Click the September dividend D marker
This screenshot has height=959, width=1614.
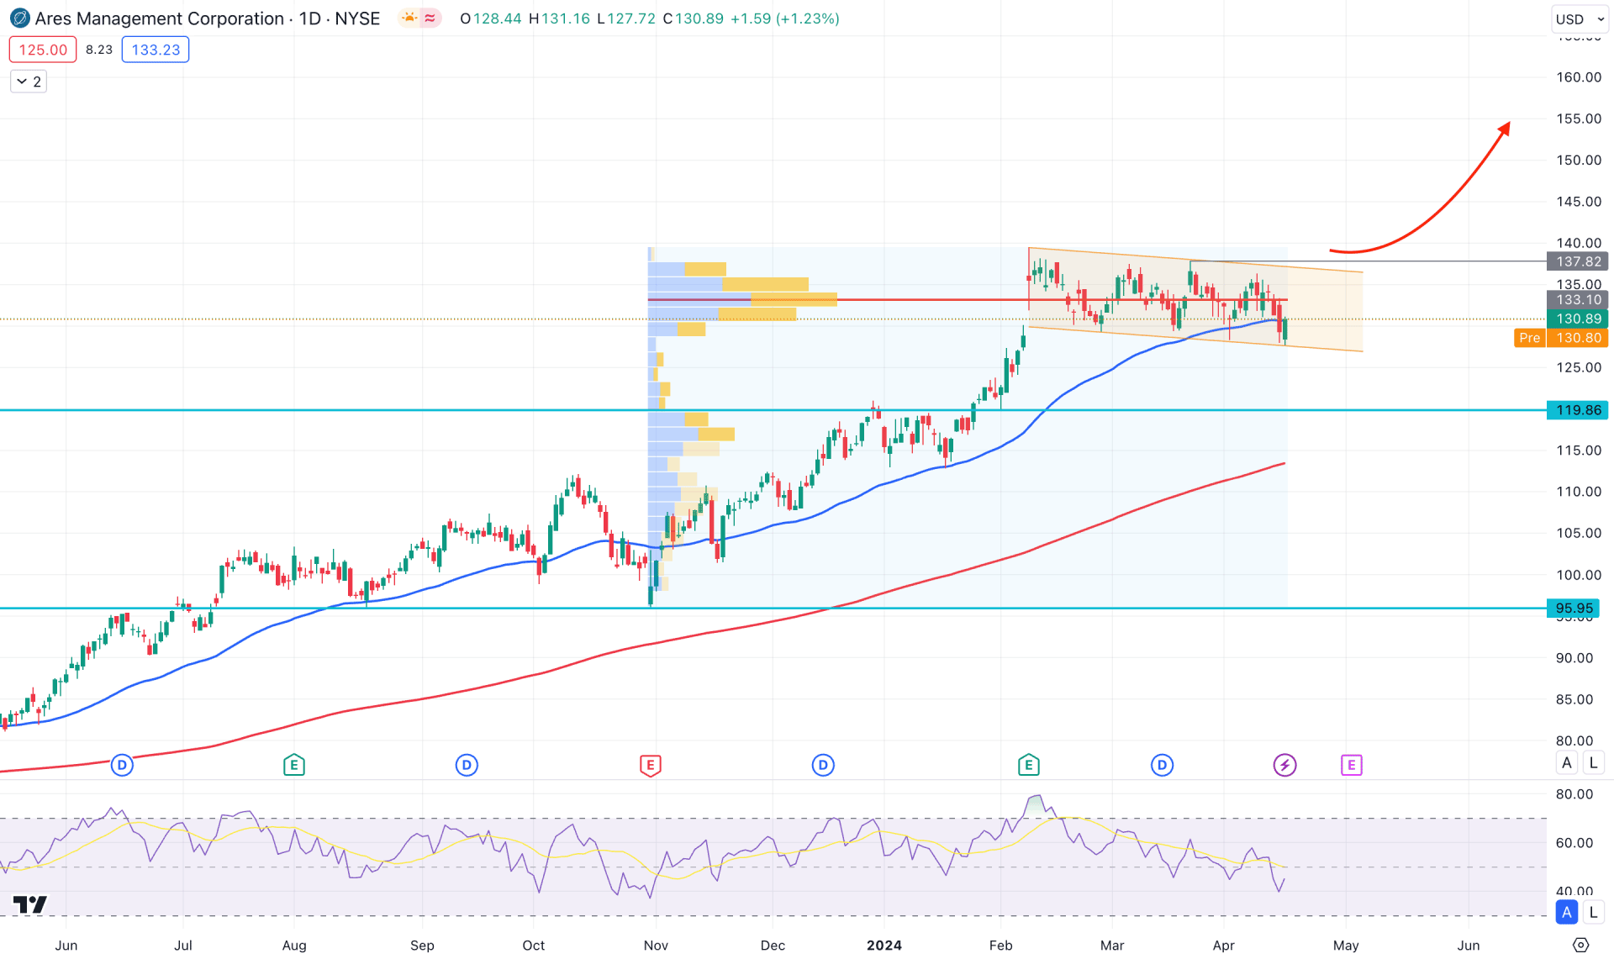coord(467,765)
